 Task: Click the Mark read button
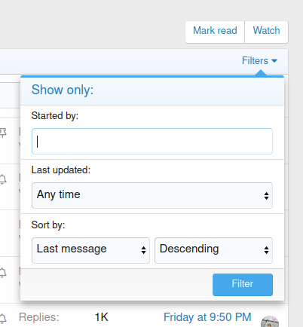click(215, 32)
